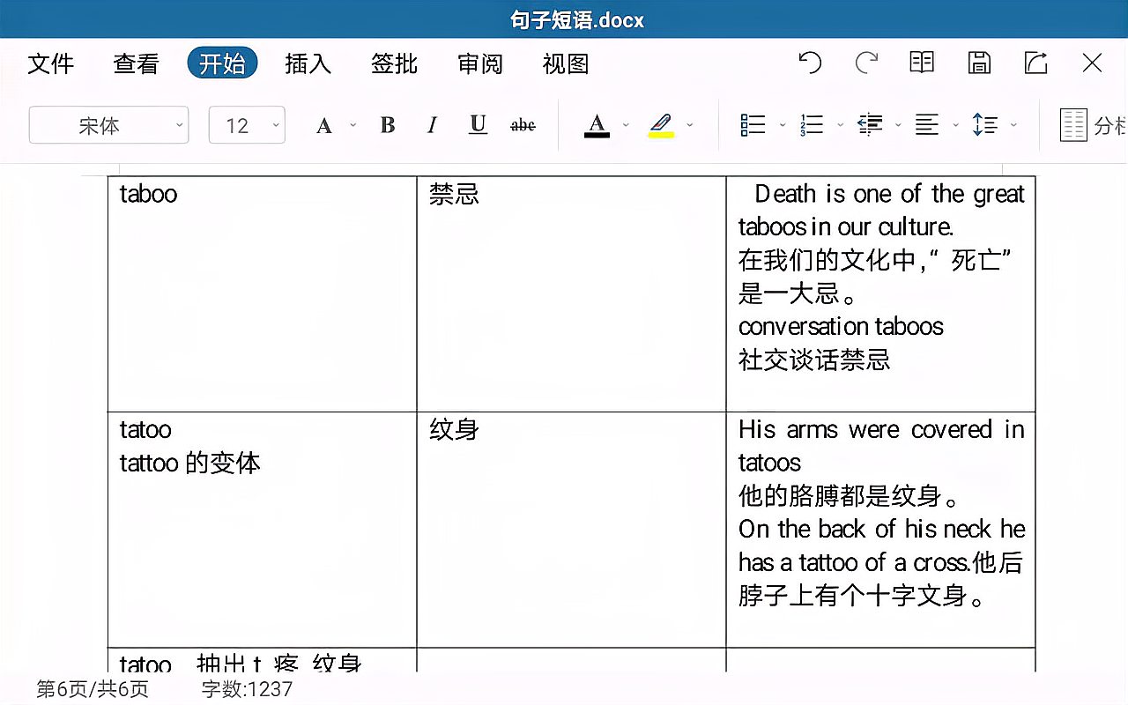The image size is (1128, 705).
Task: Open font color dropdown arrow
Action: 626,125
